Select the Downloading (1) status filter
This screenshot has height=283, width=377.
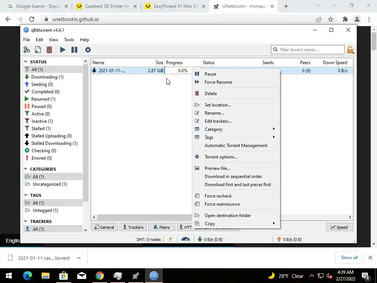pyautogui.click(x=47, y=77)
